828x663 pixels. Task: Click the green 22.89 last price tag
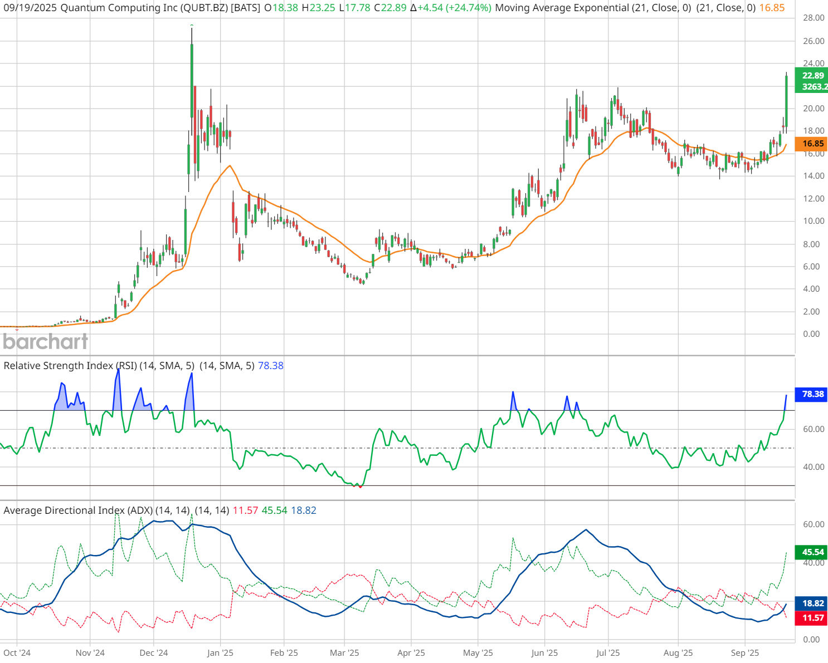(x=812, y=76)
